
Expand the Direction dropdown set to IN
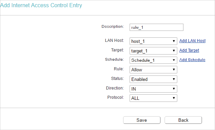(x=153, y=89)
